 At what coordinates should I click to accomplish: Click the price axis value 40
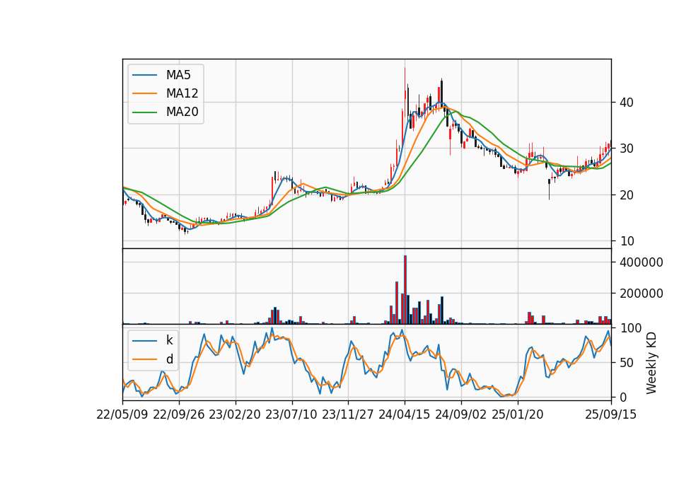pyautogui.click(x=627, y=103)
